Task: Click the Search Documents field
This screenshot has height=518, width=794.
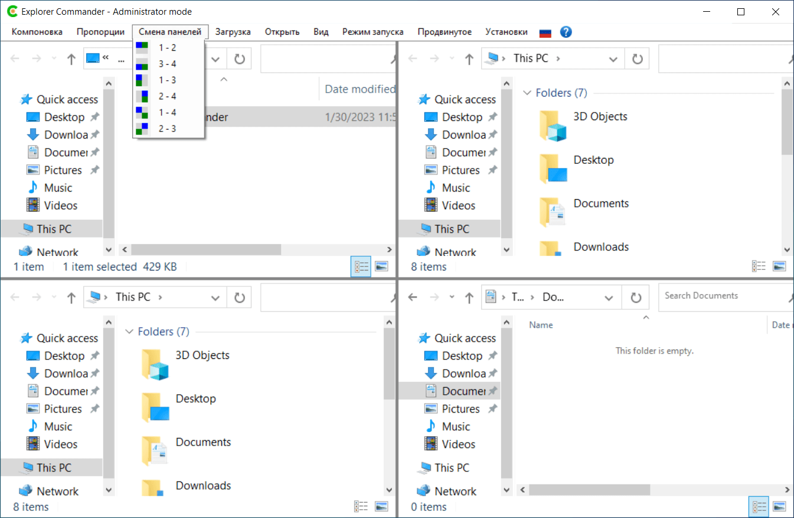Action: click(726, 297)
